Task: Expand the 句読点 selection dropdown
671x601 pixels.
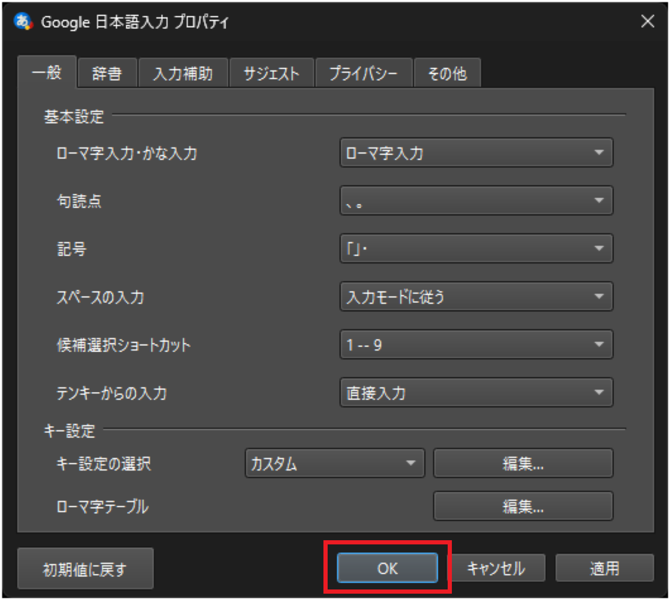Action: (476, 200)
